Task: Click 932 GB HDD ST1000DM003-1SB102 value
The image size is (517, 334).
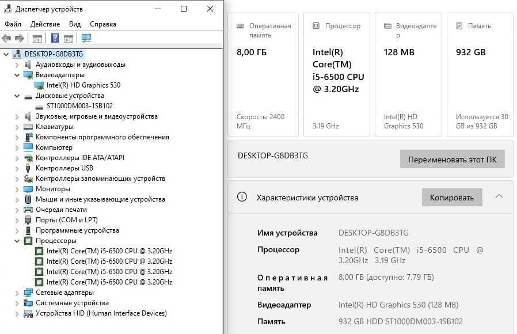Action: tap(401, 321)
